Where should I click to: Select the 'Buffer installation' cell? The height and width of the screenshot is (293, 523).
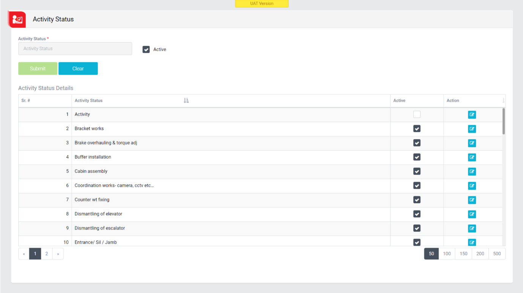[231, 157]
